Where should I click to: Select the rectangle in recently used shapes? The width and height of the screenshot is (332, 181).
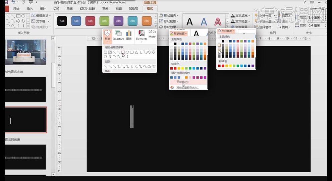coord(123,52)
